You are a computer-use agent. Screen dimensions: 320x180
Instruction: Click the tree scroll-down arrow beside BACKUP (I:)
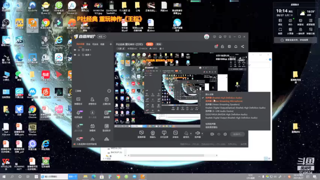tap(125, 156)
